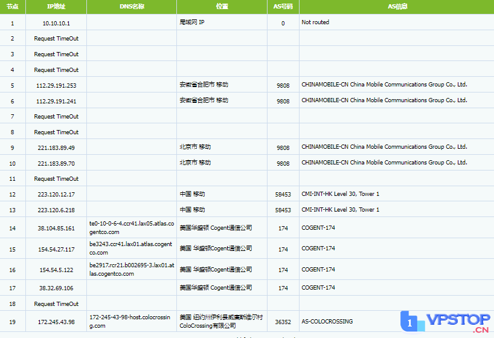Select IP address 10.10.10.1
The image size is (494, 338).
[56, 24]
